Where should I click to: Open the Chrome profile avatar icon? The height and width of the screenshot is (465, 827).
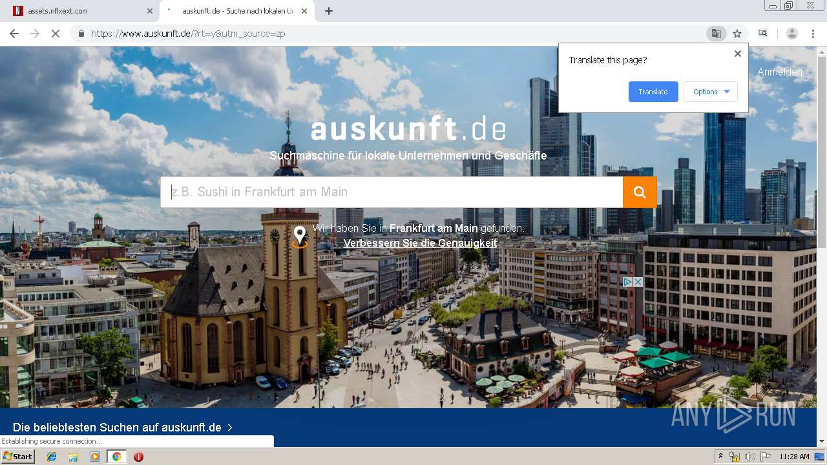point(792,34)
